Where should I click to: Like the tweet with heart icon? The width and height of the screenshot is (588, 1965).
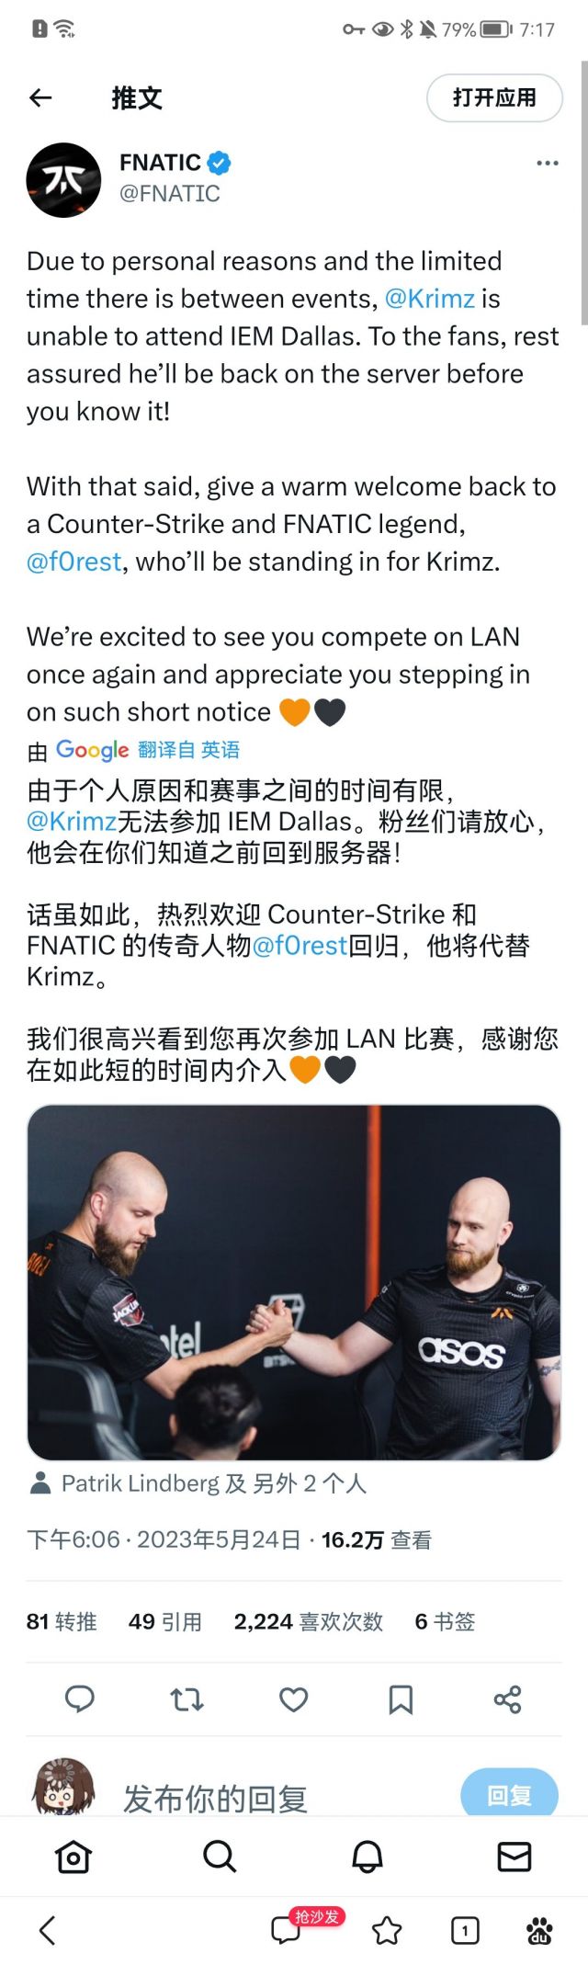click(x=294, y=1699)
